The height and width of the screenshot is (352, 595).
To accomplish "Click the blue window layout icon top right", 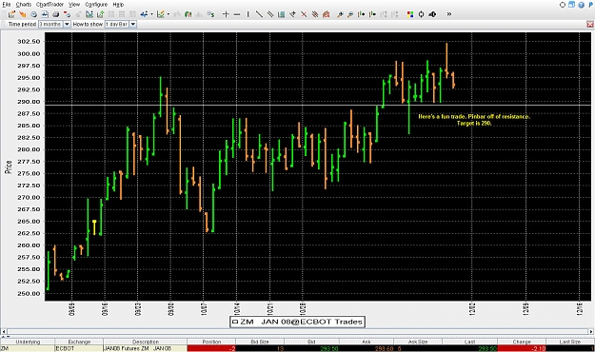I will point(571,5).
